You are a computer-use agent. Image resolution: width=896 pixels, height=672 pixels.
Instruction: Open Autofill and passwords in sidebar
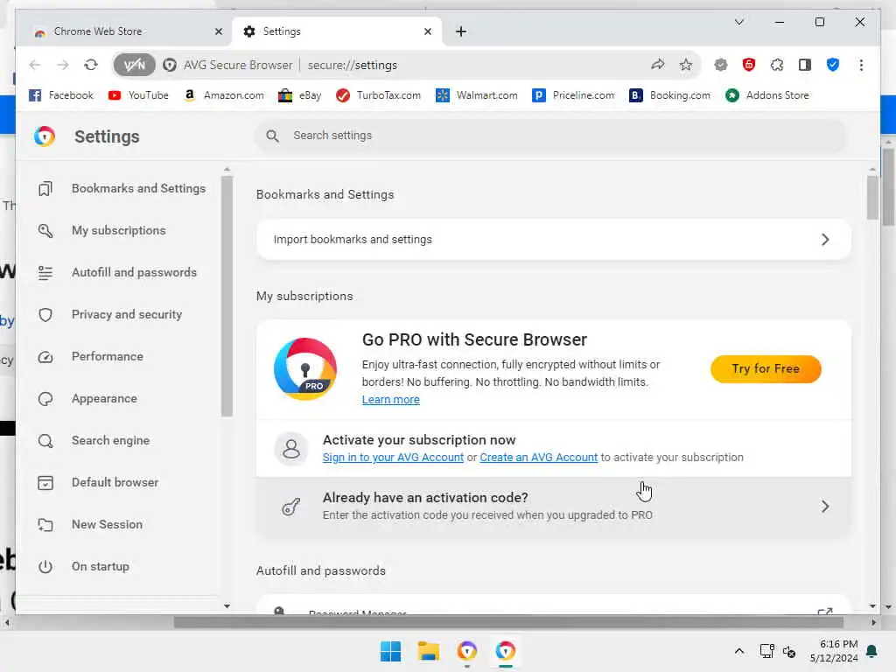118,273
